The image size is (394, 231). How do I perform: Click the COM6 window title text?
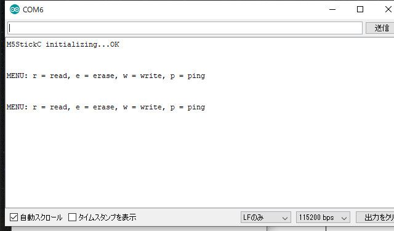(33, 10)
